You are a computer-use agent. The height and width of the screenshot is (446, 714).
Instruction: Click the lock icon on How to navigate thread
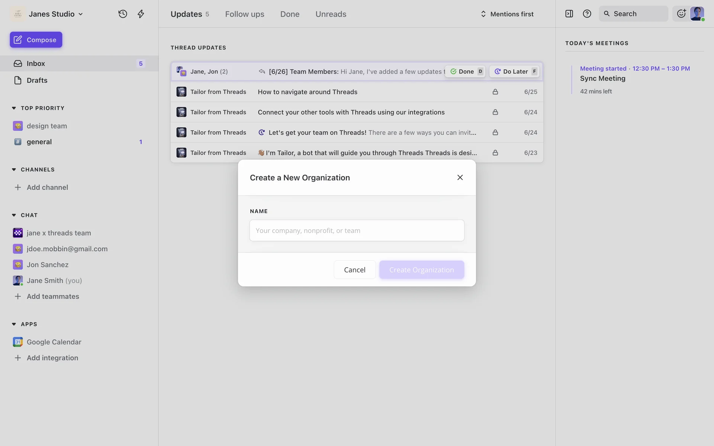click(495, 92)
